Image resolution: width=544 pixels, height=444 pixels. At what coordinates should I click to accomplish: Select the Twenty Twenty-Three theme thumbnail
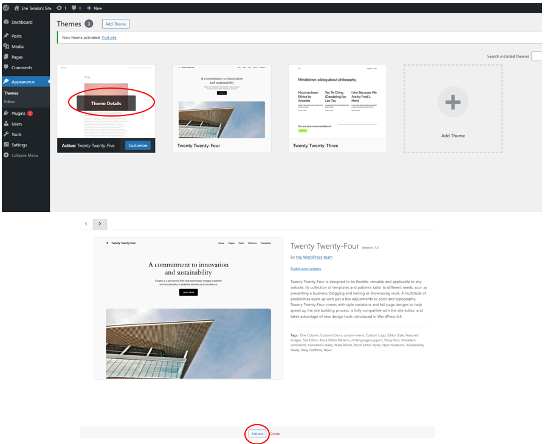(x=337, y=101)
